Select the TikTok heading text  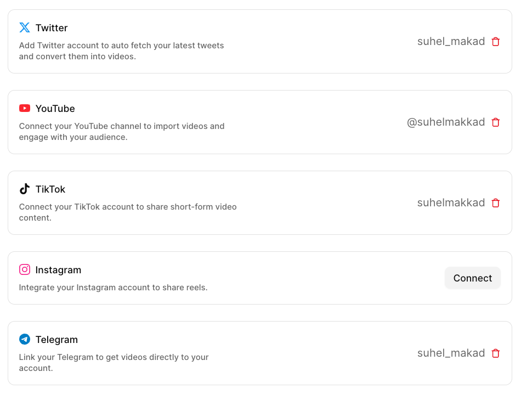click(50, 189)
